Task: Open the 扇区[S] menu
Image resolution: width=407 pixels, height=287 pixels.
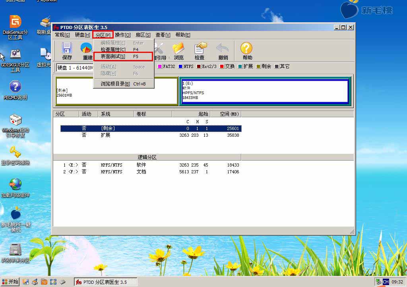Action: pyautogui.click(x=143, y=35)
